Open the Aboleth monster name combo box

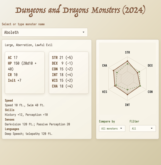click(45, 32)
